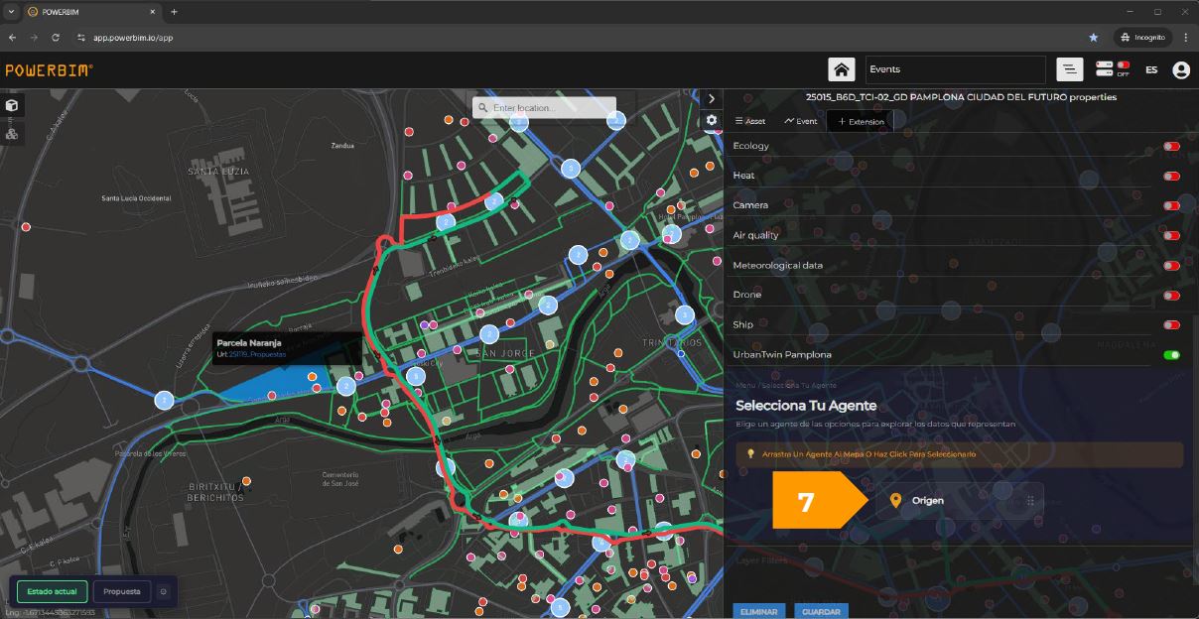Click the Heat label
Screen dimensions: 1199x619
[743, 176]
